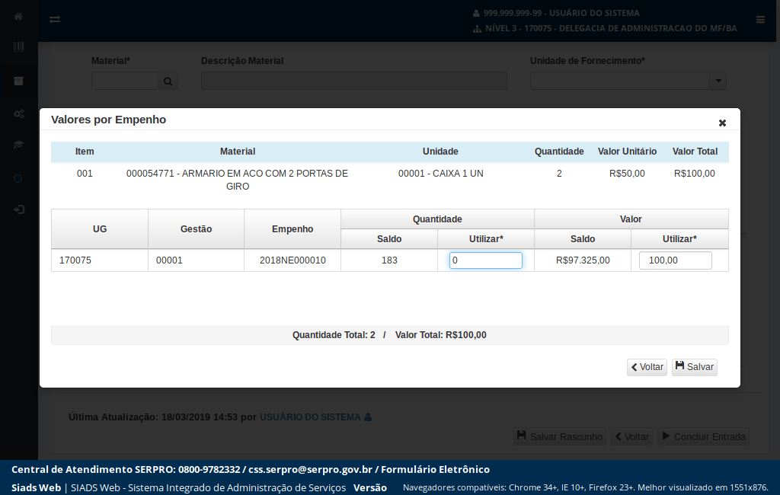Image resolution: width=780 pixels, height=495 pixels.
Task: Click the circle icon in sidebar
Action: [x=18, y=179]
